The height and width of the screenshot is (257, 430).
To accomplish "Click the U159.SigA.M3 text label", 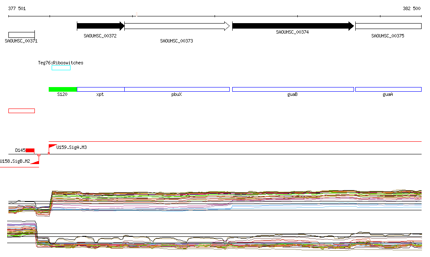I will tap(71, 147).
